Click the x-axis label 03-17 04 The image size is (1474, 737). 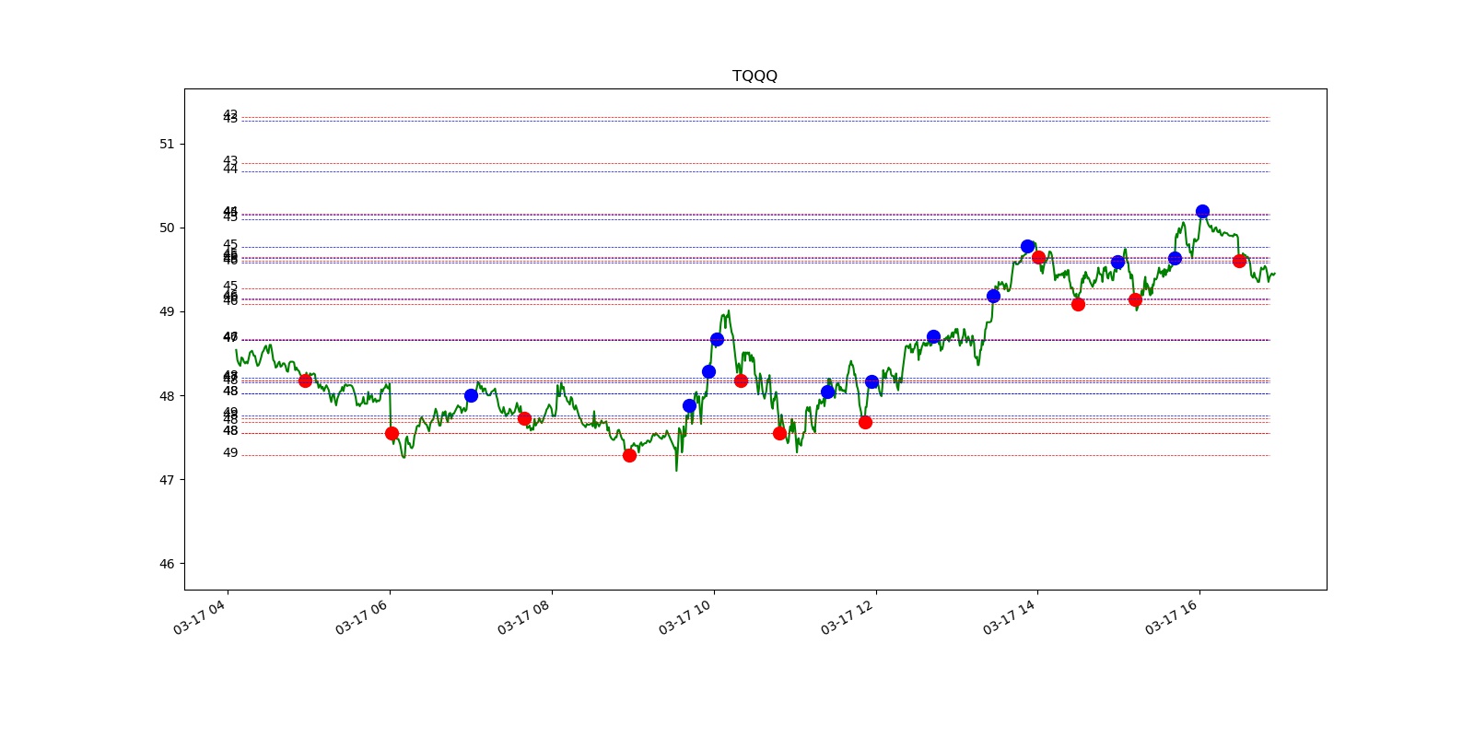(200, 617)
